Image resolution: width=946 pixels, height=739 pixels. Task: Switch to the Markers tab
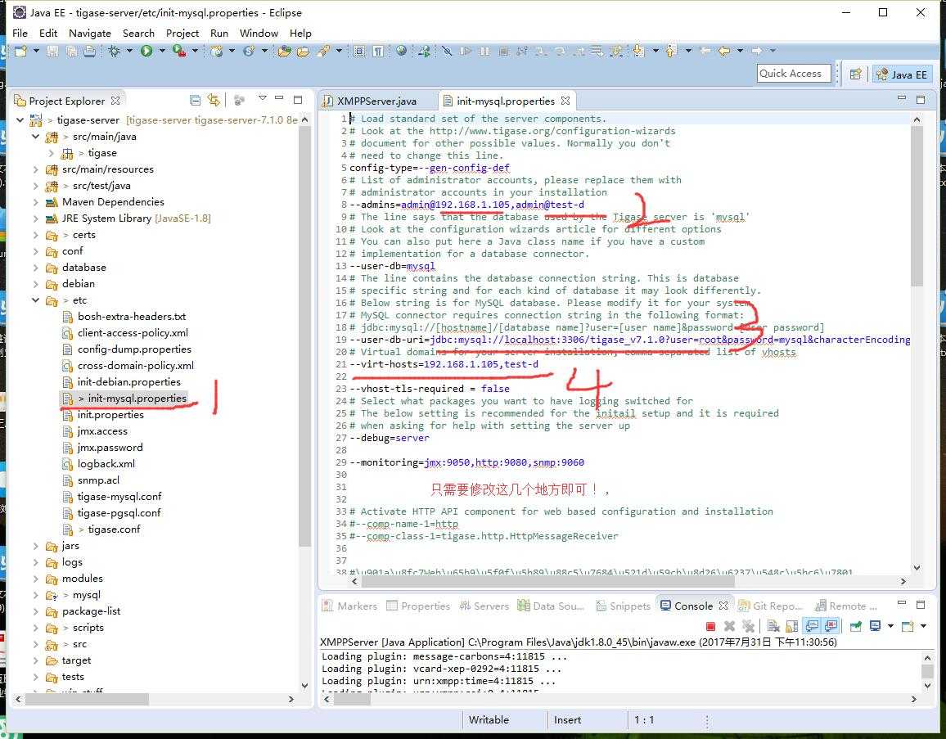pos(349,606)
